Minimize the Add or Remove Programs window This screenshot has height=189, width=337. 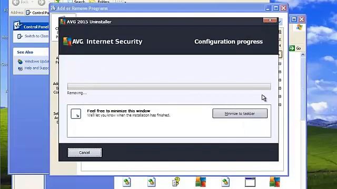click(x=268, y=8)
